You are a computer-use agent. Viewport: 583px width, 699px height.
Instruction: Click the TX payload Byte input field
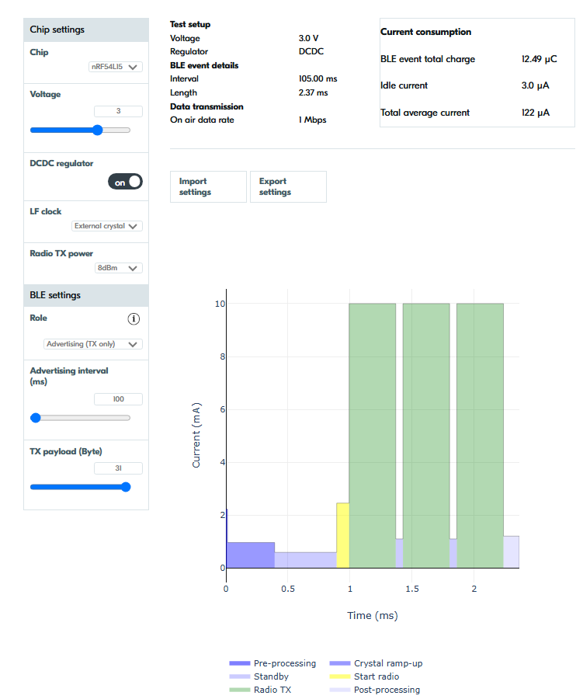coord(118,468)
